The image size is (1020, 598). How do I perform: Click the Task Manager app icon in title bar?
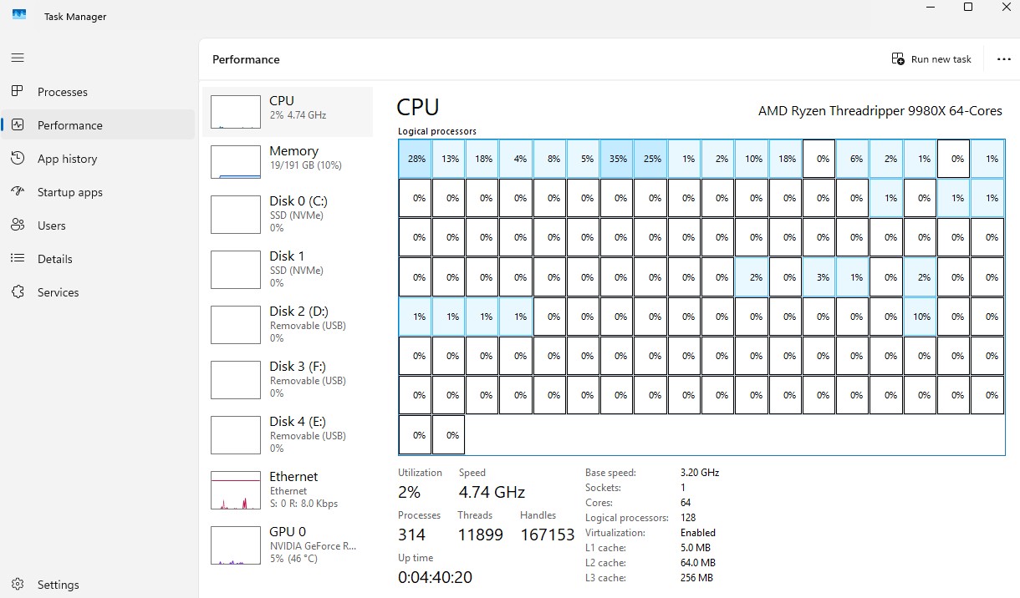click(19, 16)
